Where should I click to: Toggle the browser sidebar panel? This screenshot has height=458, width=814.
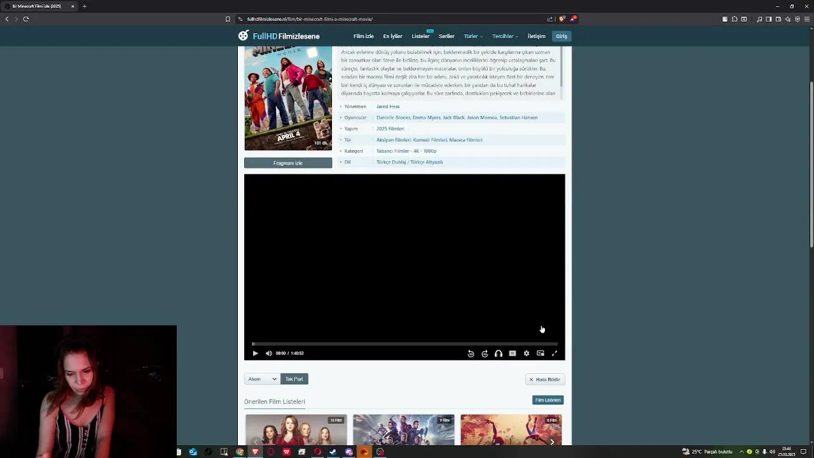(x=769, y=19)
